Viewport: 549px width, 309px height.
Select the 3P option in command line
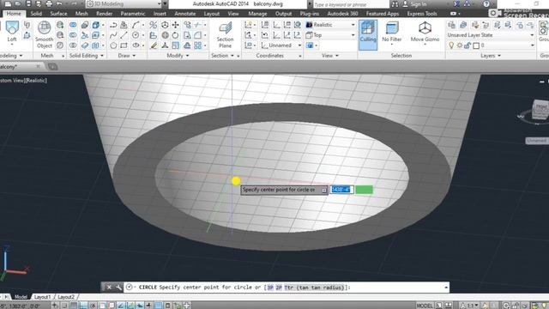[270, 288]
